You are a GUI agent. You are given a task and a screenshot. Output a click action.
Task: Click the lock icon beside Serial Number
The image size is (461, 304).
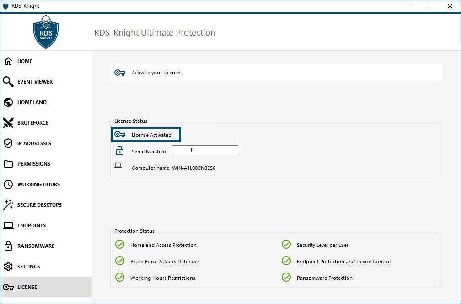coord(120,151)
